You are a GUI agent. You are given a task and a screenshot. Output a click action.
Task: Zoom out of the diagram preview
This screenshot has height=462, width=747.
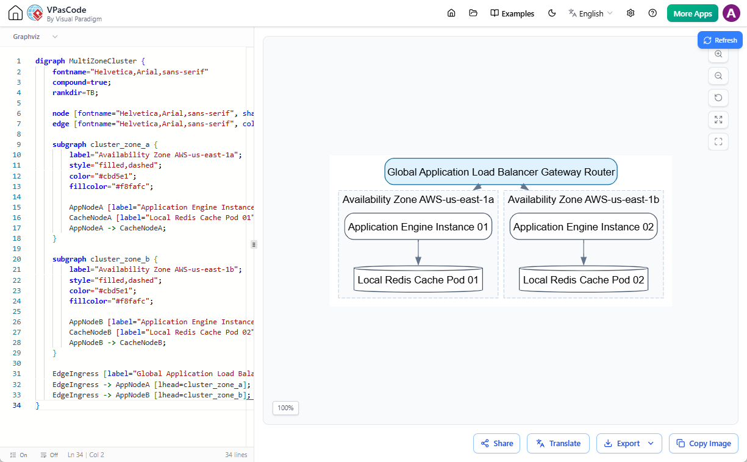(718, 76)
